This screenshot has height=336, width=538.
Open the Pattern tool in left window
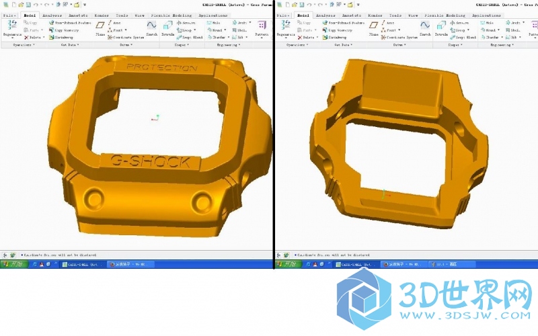pyautogui.click(x=262, y=28)
